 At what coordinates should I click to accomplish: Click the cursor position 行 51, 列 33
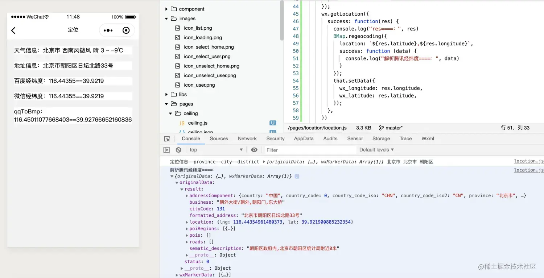515,128
